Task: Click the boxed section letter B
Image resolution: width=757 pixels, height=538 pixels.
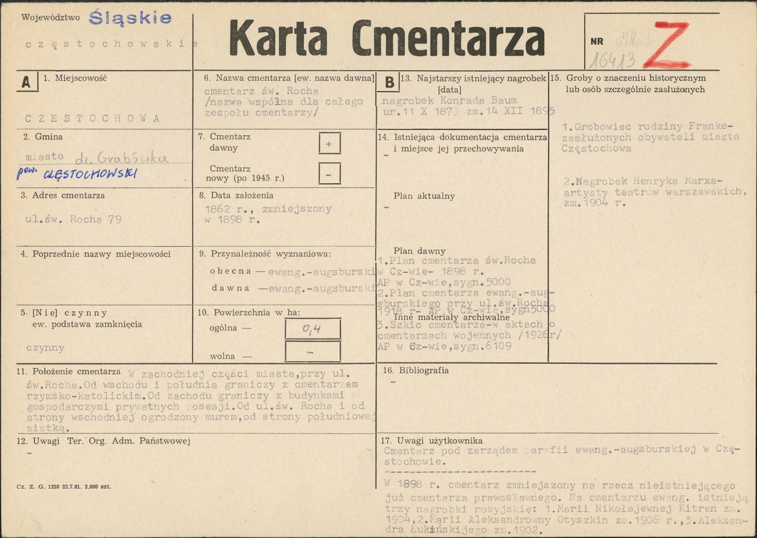Action: tap(389, 83)
